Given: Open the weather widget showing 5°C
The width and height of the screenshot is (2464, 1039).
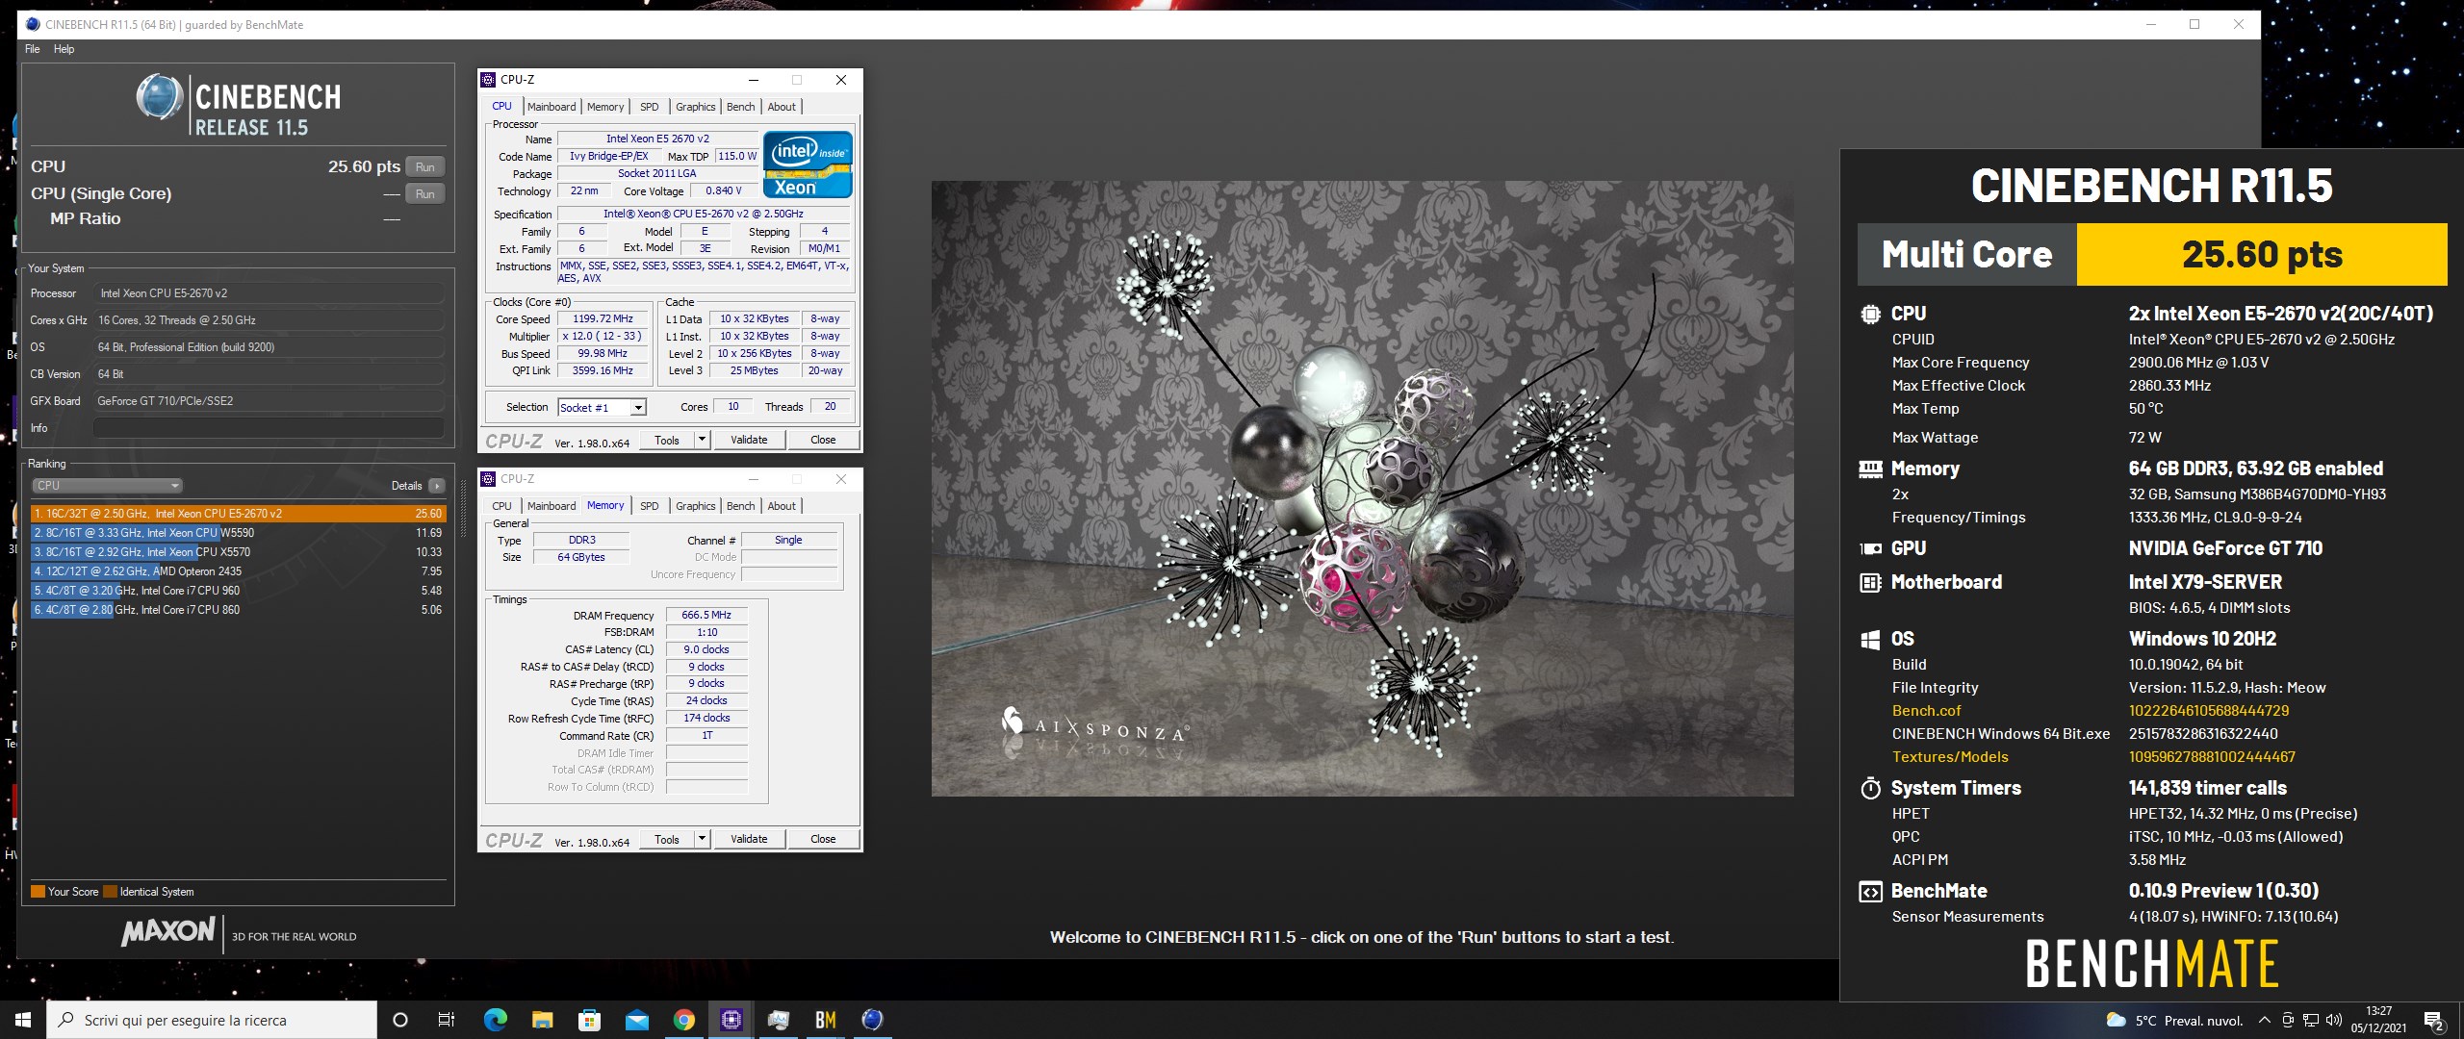Looking at the screenshot, I should pos(2175,1021).
